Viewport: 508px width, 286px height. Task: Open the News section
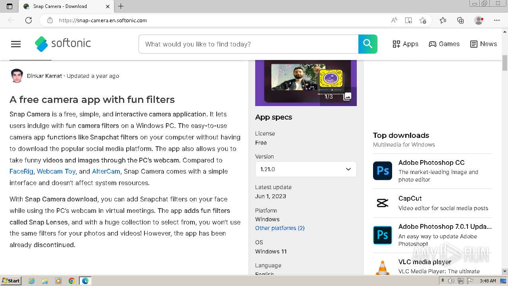(483, 44)
